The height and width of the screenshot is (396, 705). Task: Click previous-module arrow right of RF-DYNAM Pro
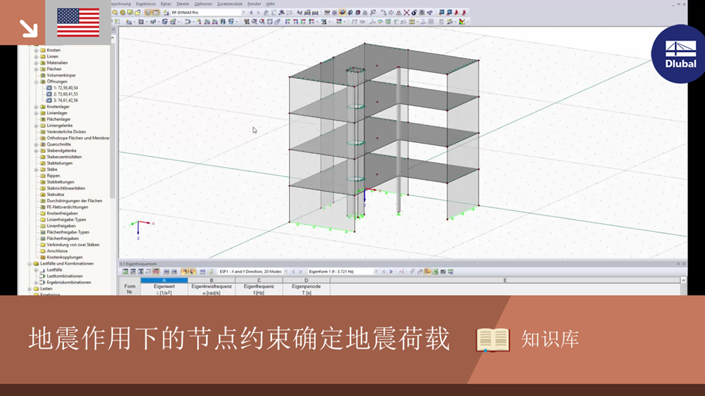pyautogui.click(x=251, y=12)
